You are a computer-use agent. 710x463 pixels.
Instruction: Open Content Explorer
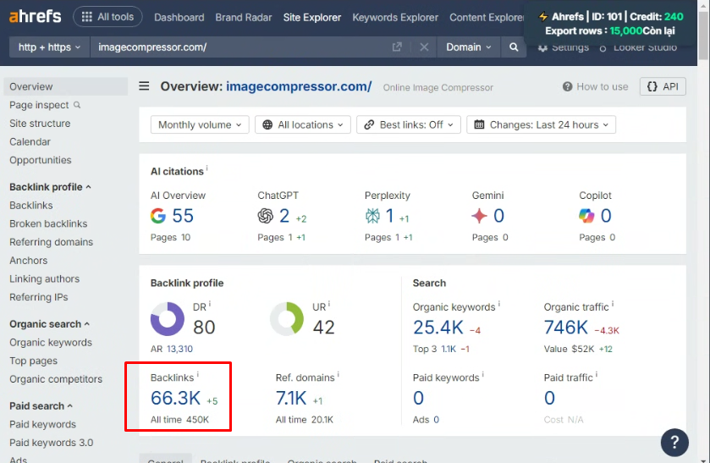(x=487, y=17)
